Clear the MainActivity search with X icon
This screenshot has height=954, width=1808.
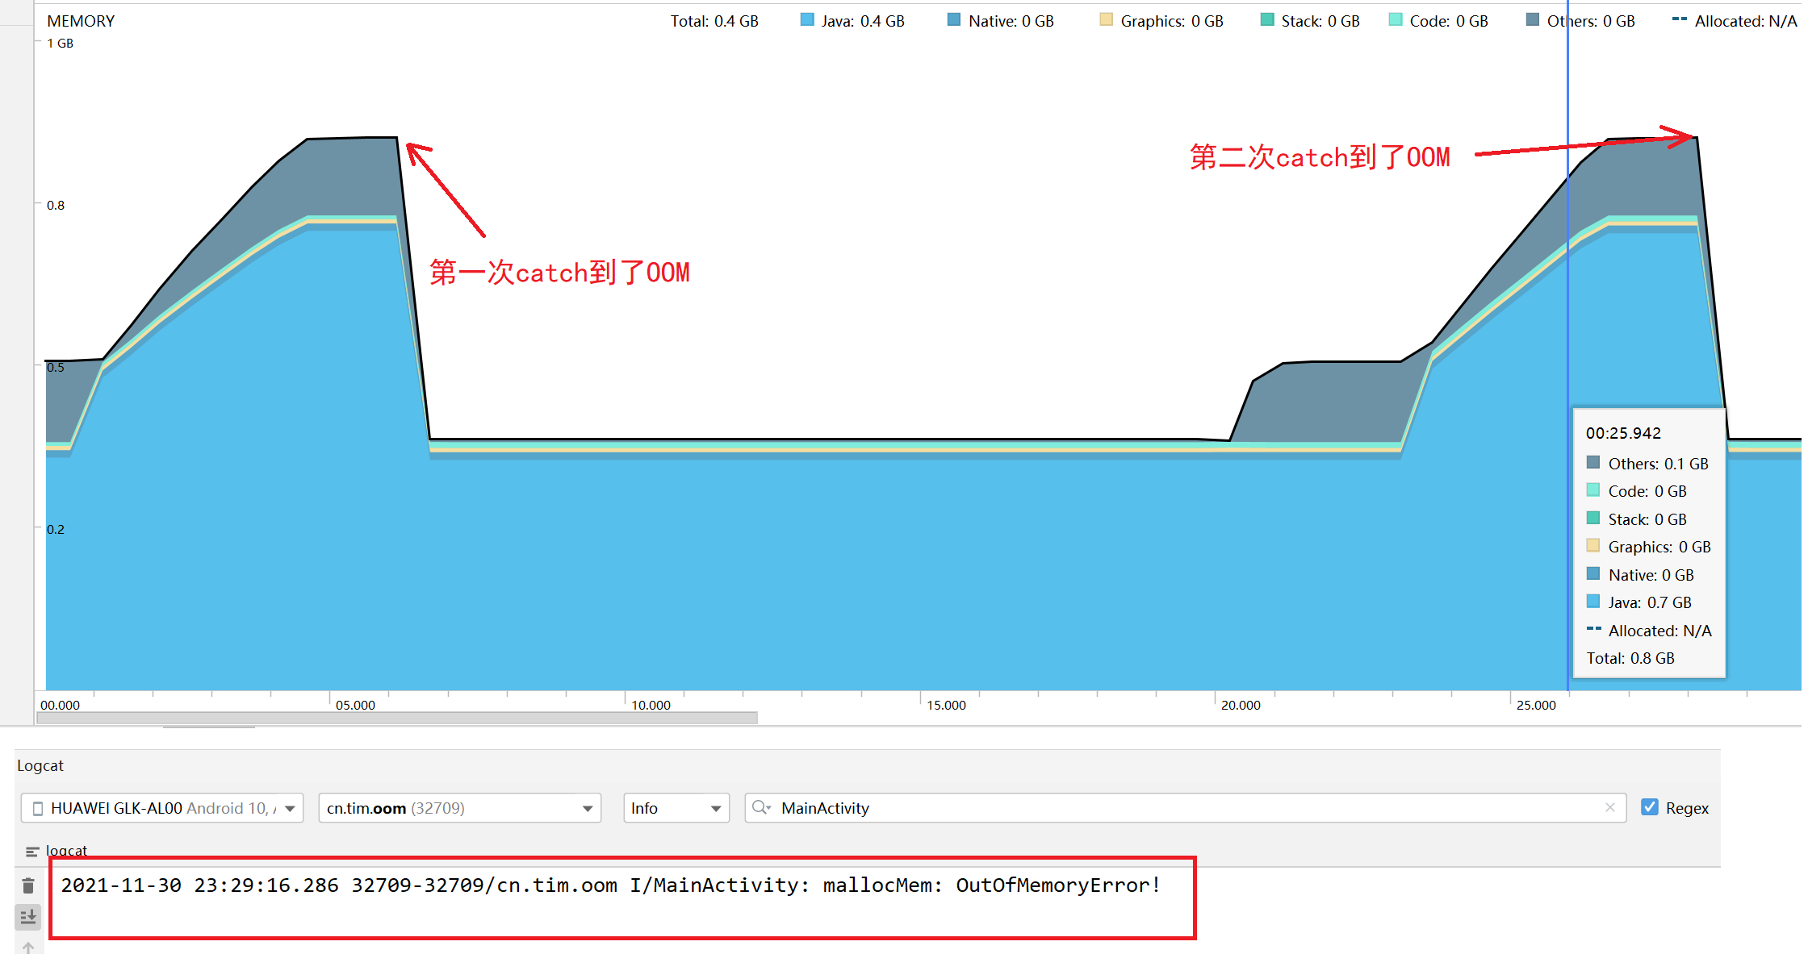(x=1609, y=807)
